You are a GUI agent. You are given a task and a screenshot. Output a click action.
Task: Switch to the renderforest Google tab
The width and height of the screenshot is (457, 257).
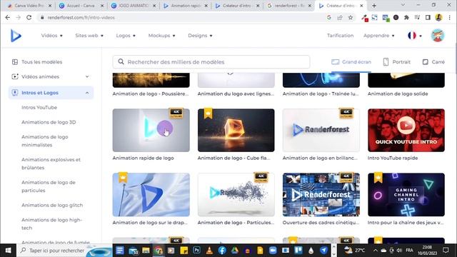(x=289, y=6)
